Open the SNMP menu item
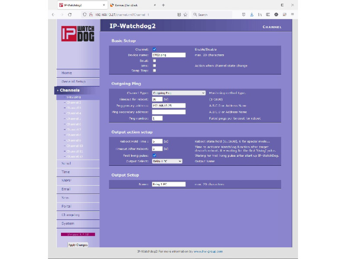This screenshot has height=259, width=346. 78,180
